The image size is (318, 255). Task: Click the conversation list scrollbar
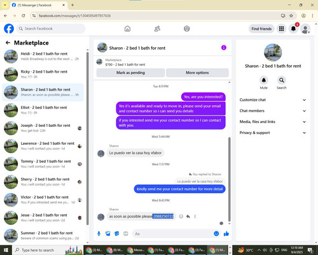(88, 138)
